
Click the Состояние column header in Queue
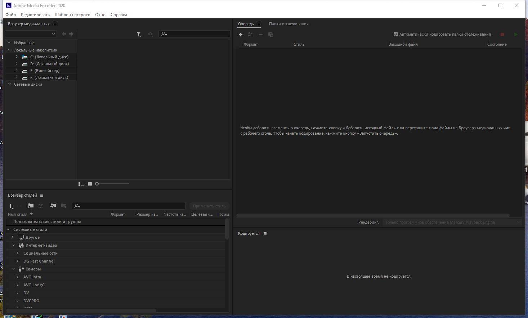click(x=497, y=44)
